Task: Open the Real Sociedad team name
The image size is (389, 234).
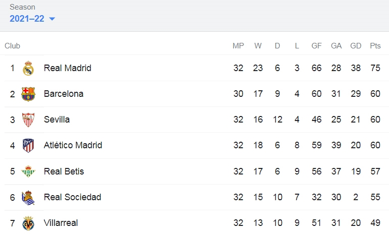Action: click(x=72, y=197)
